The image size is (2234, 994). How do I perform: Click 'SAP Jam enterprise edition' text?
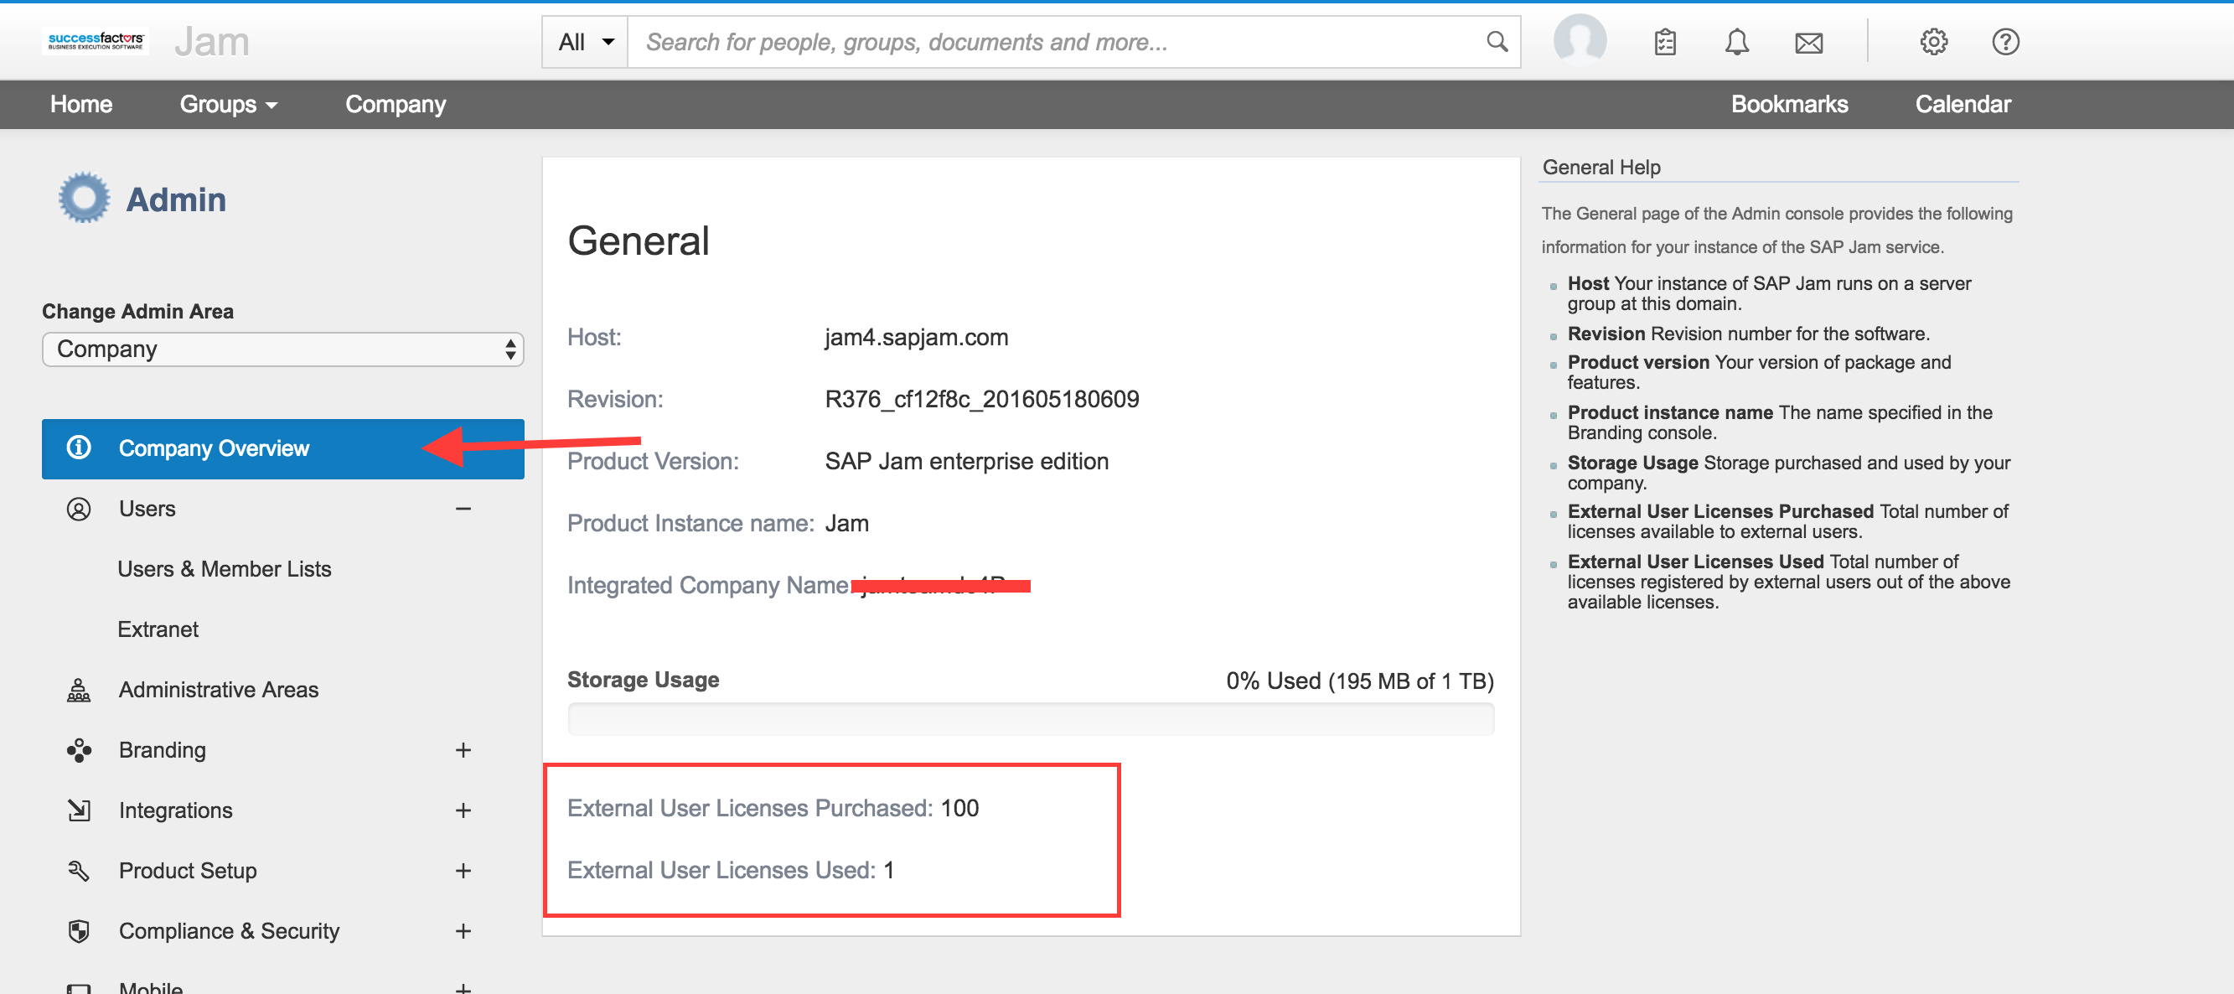tap(966, 462)
